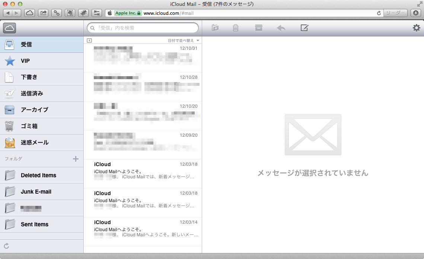
Task: Open the 迷惑メール junk folder
Action: coord(42,142)
